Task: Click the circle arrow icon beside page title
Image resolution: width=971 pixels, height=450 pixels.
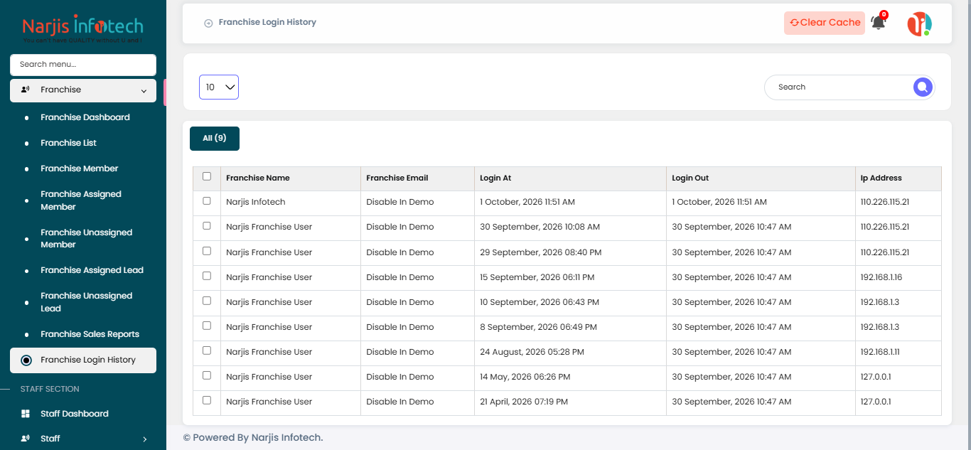Action: (x=208, y=23)
